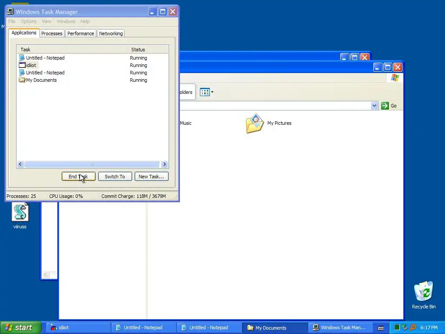The image size is (445, 334).
Task: Click the task list horizontal scrollbar thumb
Action: 91,164
